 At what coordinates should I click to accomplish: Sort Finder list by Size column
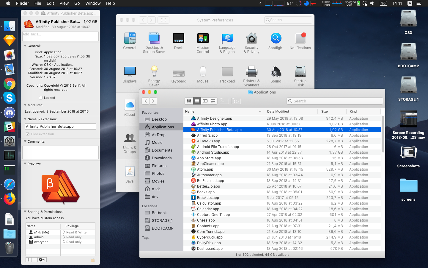point(332,111)
